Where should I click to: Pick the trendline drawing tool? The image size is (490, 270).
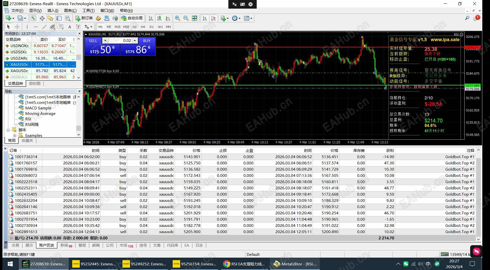[44, 27]
